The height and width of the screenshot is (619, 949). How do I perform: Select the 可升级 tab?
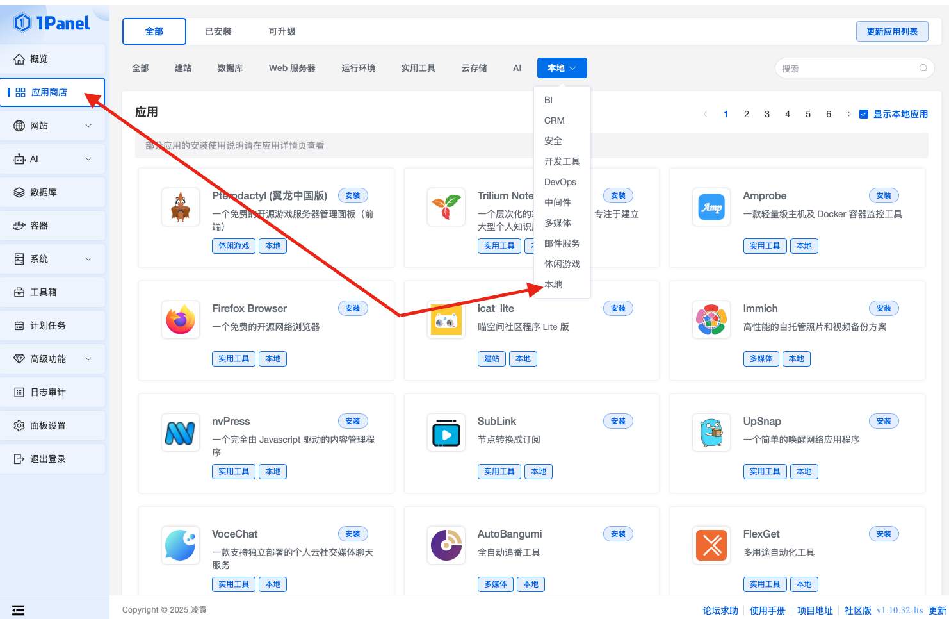[282, 31]
